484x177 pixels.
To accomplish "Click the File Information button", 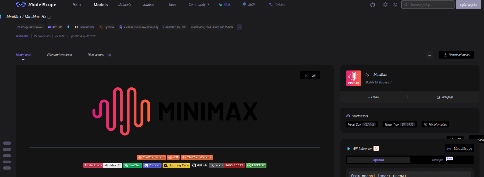I will pos(435,124).
